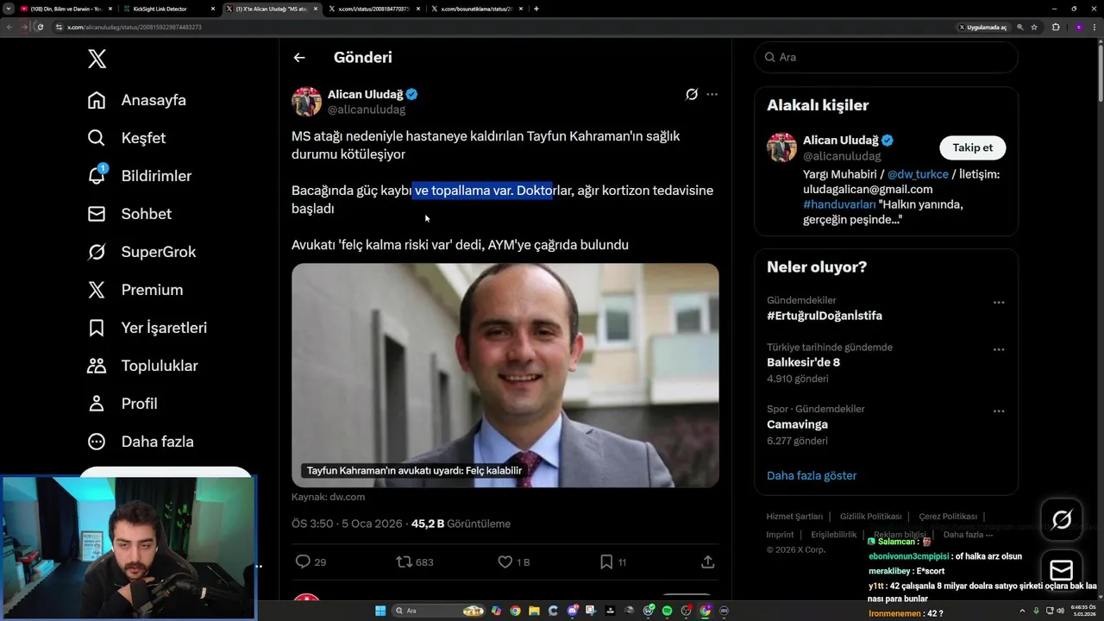Open Spotify from taskbar
Viewport: 1104px width, 621px height.
point(667,611)
